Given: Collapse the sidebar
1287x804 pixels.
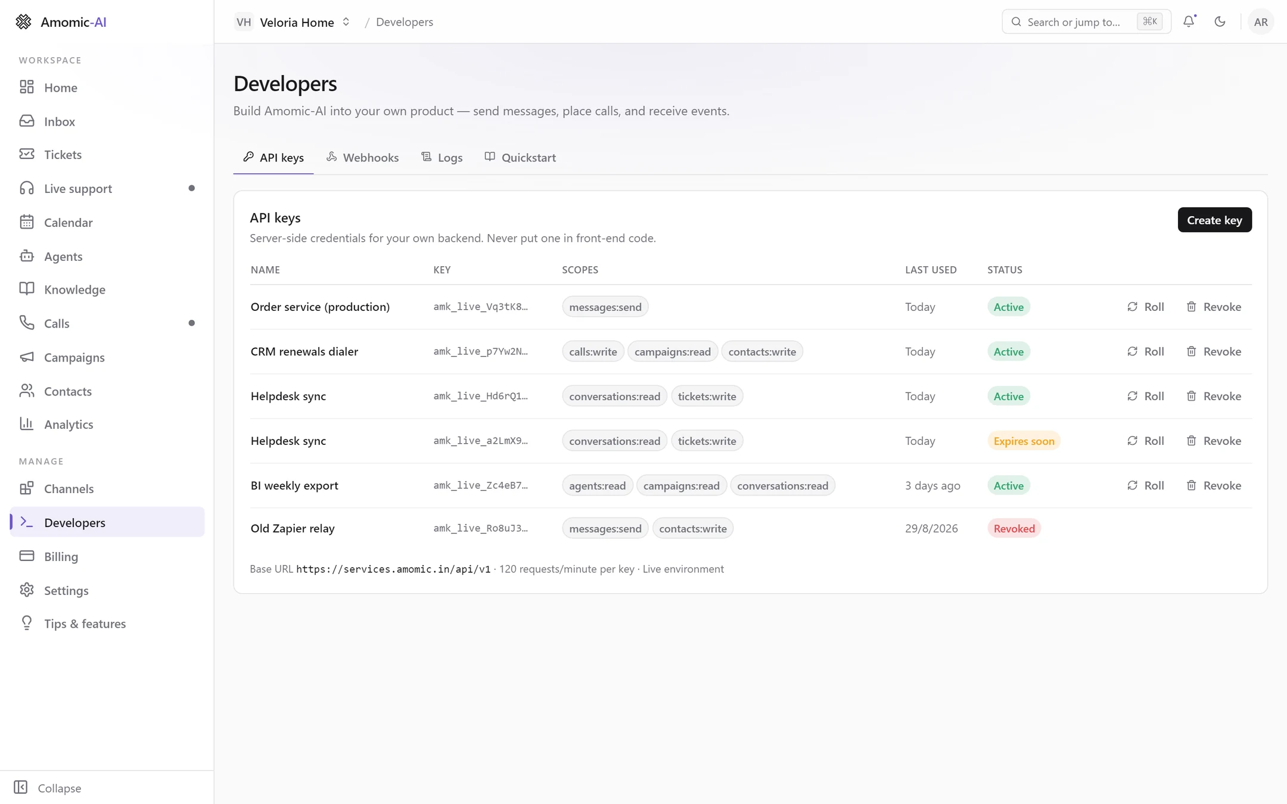Looking at the screenshot, I should [48, 788].
